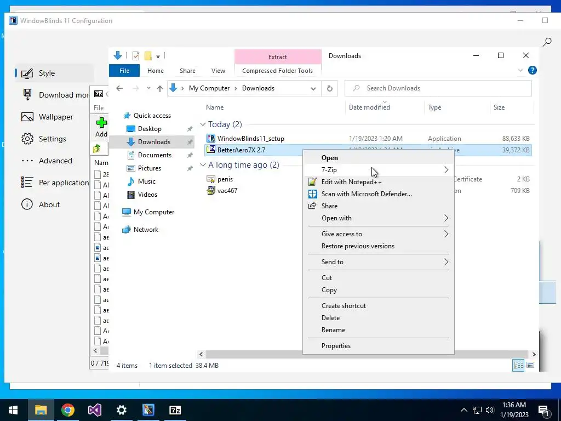561x421 pixels.
Task: Open address bar history dropdown
Action: coord(313,88)
